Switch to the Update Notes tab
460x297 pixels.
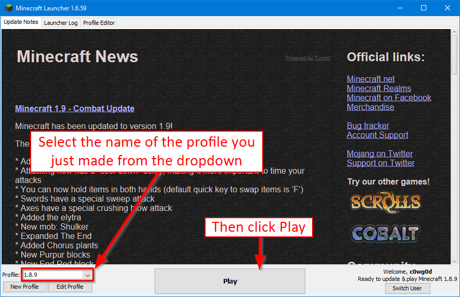point(21,22)
